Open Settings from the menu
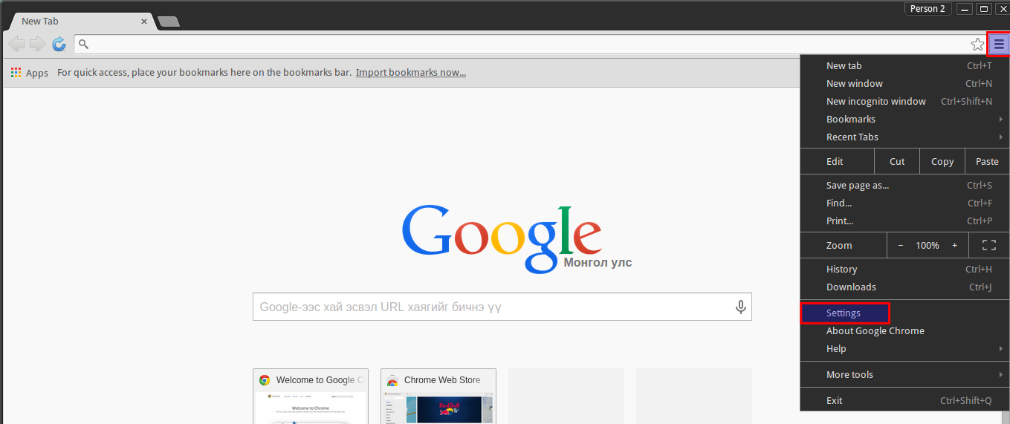Viewport: 1010px width, 424px height. [844, 313]
